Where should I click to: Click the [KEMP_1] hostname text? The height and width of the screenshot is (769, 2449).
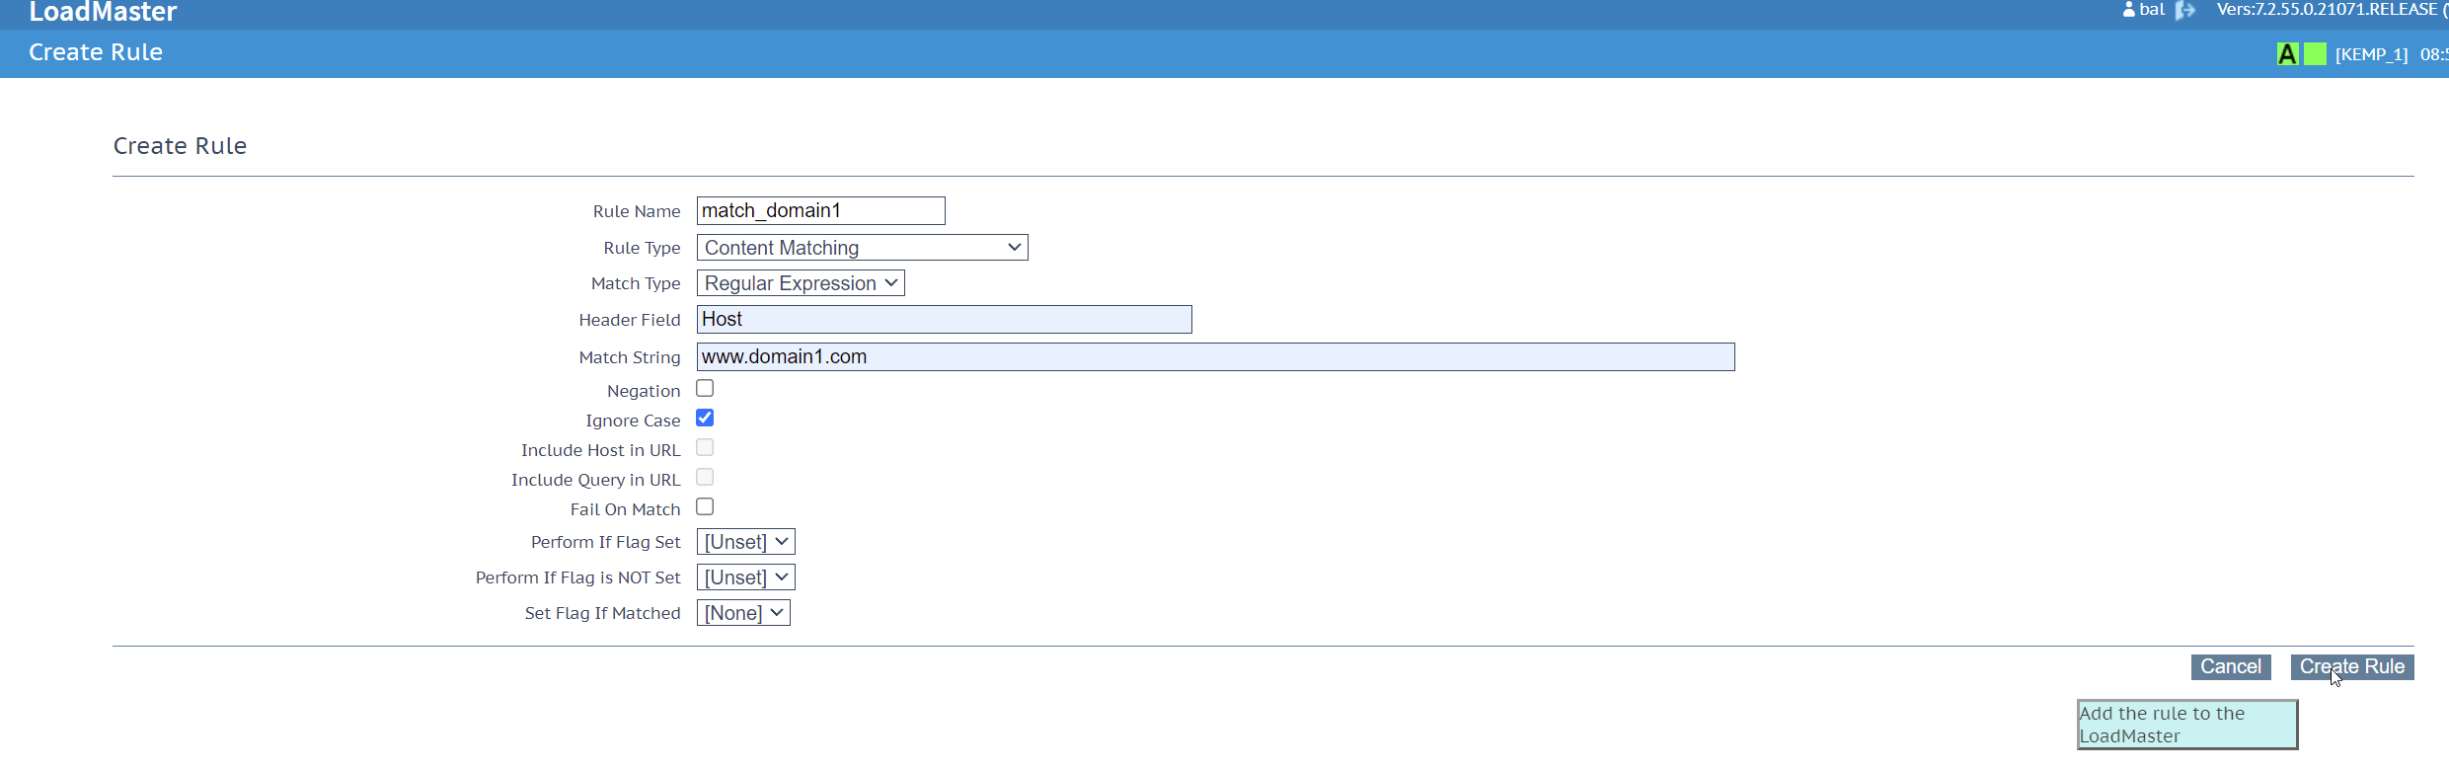2371,54
